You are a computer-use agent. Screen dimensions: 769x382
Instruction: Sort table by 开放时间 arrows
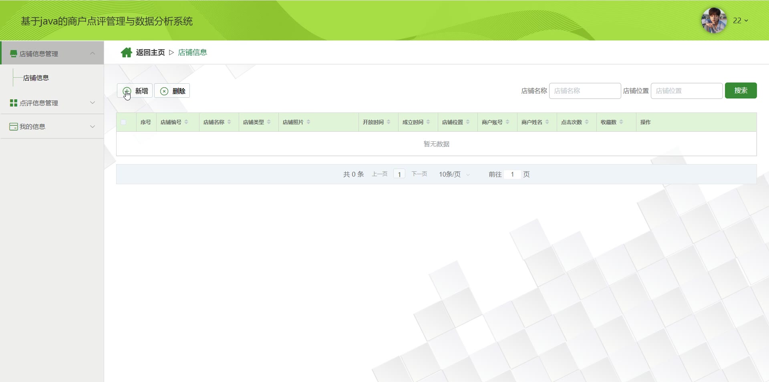pyautogui.click(x=389, y=122)
